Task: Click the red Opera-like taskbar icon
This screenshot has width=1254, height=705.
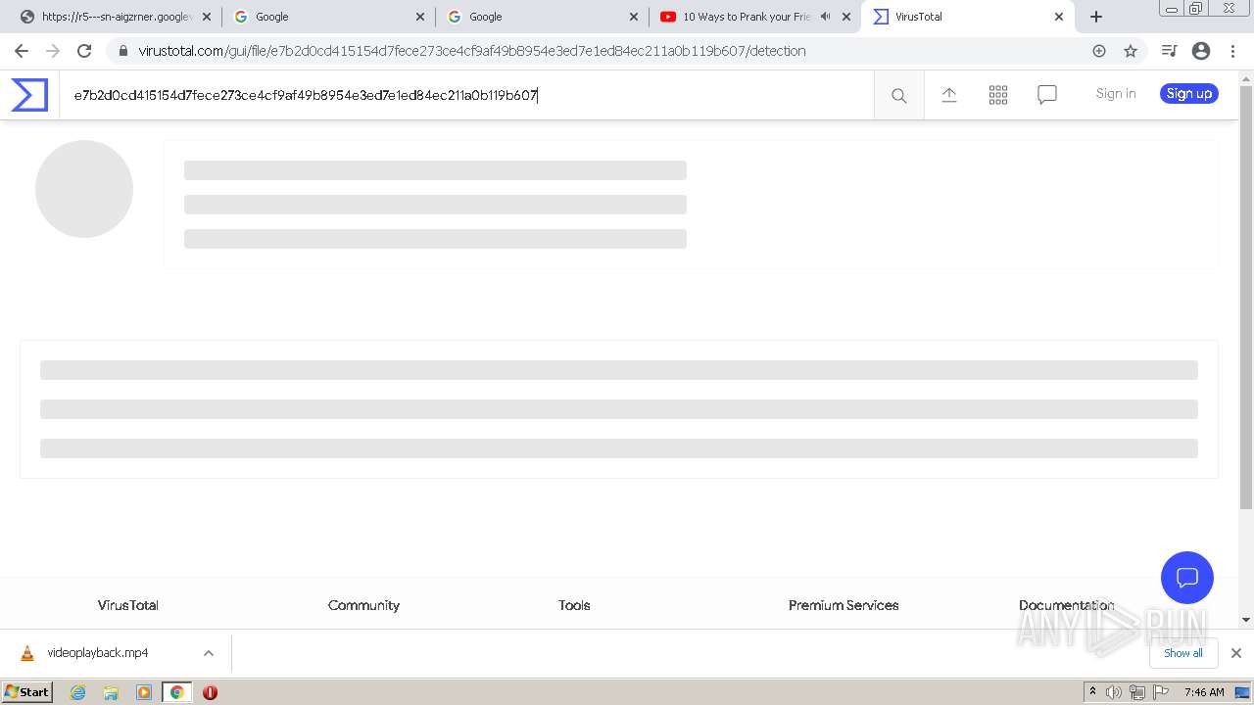Action: pos(210,692)
